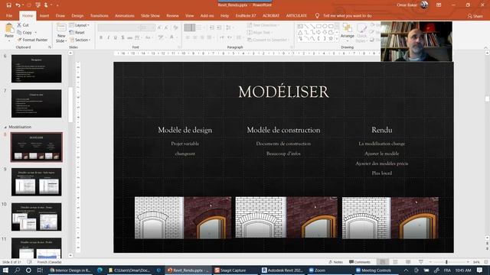Select slide 9 thumbnail
The image size is (490, 275).
click(x=37, y=182)
